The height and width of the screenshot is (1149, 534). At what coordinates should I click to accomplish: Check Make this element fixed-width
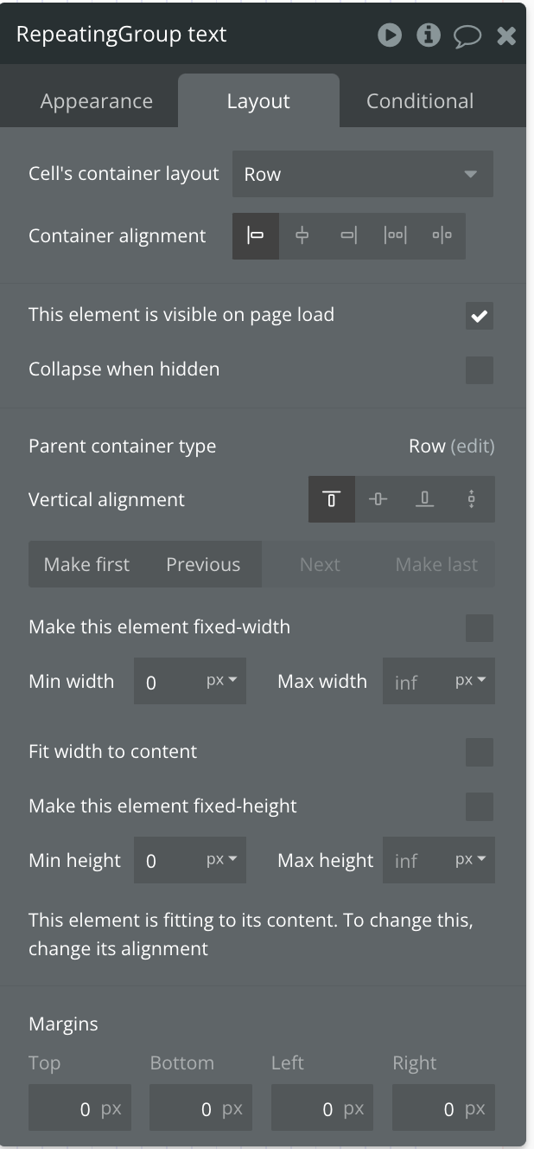(480, 628)
